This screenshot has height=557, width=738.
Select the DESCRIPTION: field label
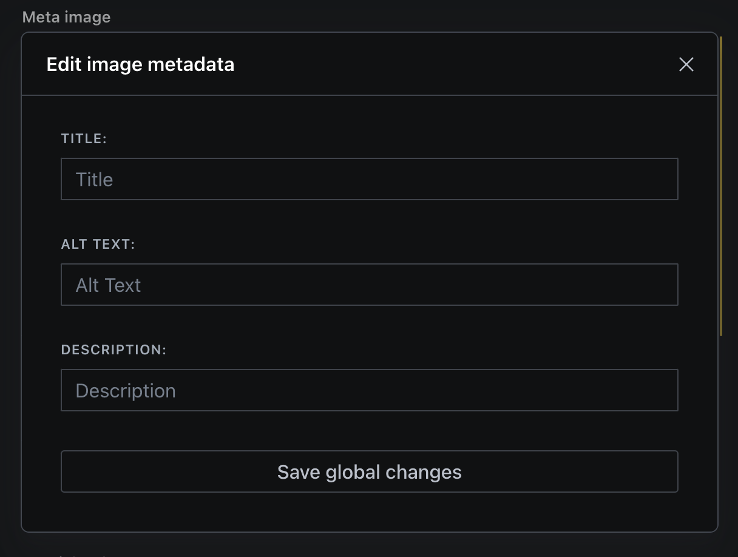click(x=113, y=349)
